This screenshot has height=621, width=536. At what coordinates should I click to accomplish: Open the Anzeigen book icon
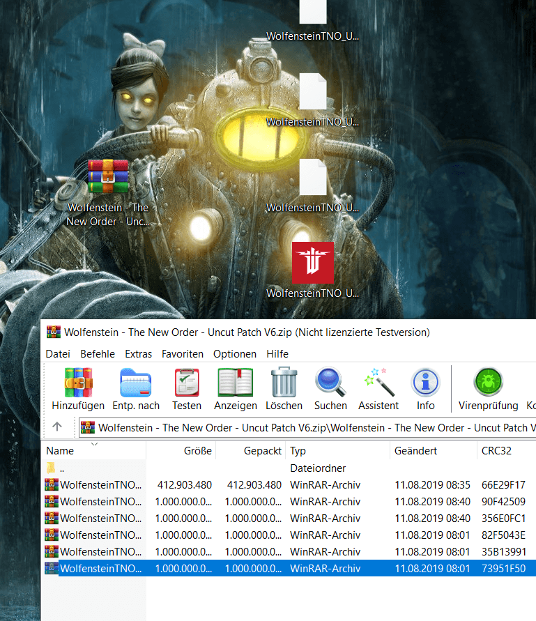(x=236, y=382)
